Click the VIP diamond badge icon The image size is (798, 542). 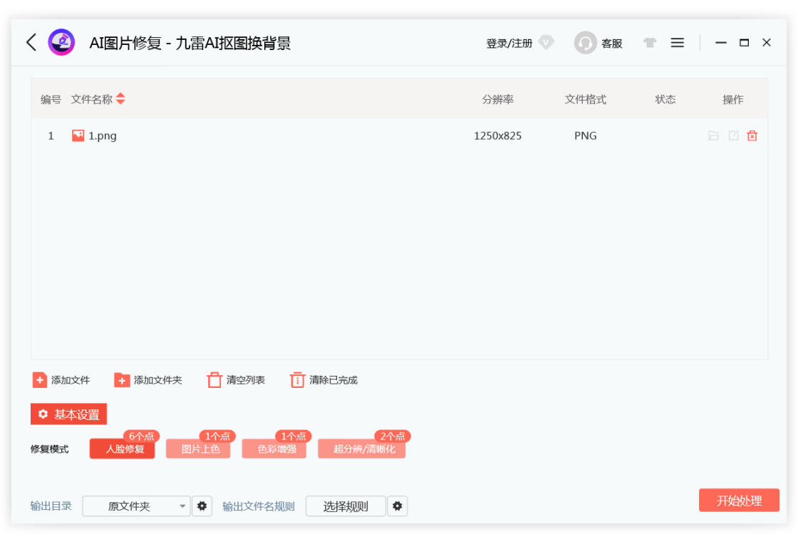point(546,43)
